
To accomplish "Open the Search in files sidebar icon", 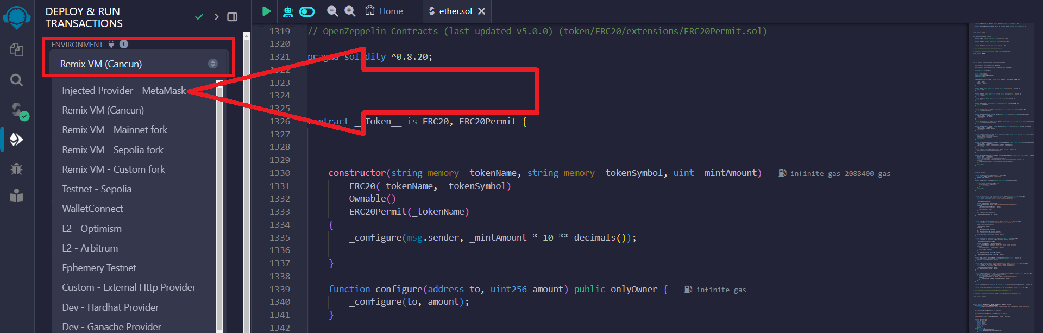I will [17, 80].
